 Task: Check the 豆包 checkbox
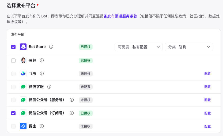[13, 61]
